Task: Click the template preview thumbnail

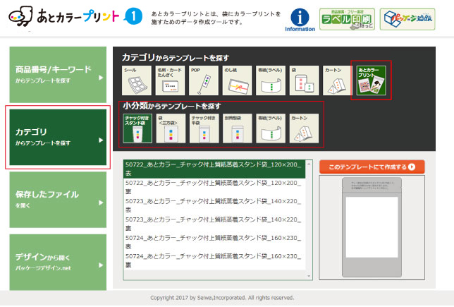Action: click(372, 227)
